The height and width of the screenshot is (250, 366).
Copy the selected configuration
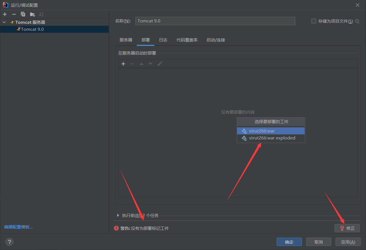tap(23, 14)
